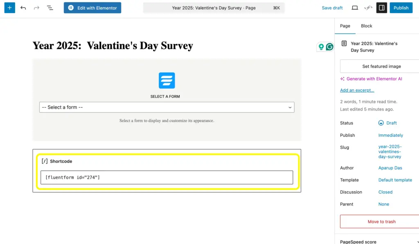The image size is (419, 244).
Task: Change publish timing from Immediately
Action: point(390,135)
